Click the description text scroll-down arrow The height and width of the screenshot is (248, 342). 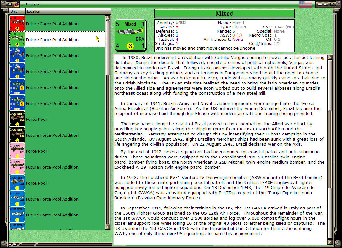[330, 242]
